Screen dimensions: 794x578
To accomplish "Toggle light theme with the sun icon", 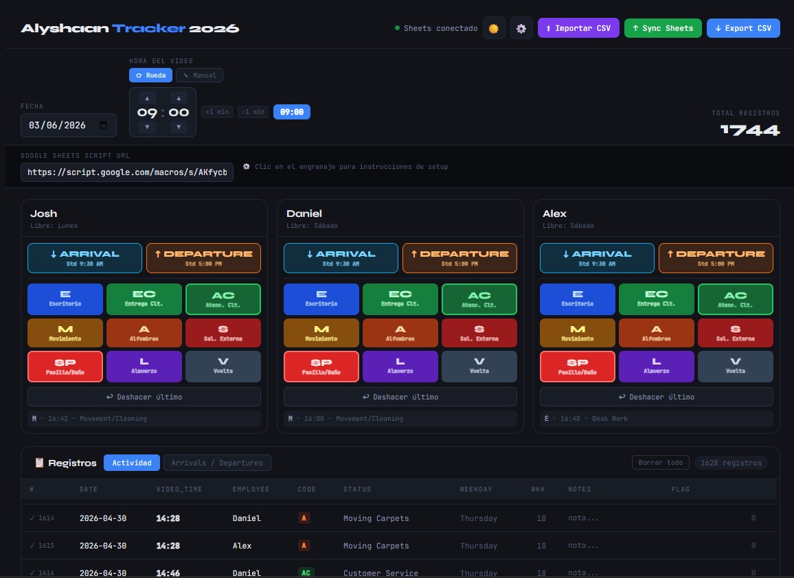I will [x=494, y=28].
